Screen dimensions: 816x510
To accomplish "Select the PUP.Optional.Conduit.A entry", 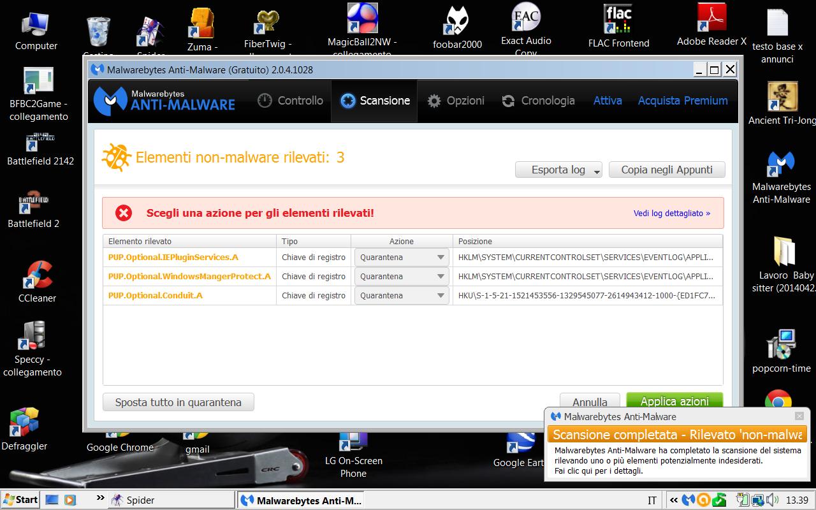I will pyautogui.click(x=155, y=296).
